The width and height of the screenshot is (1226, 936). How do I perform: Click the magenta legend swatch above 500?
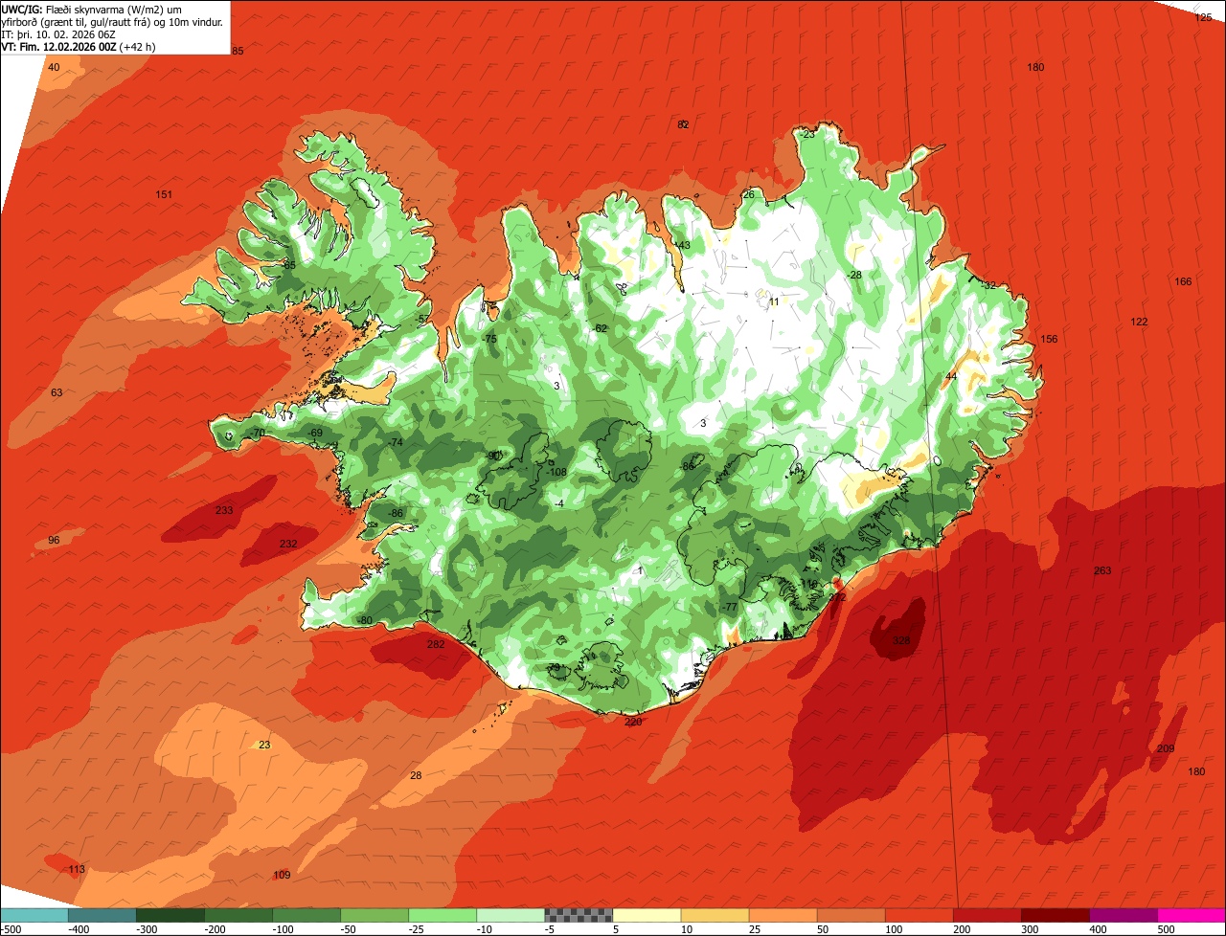[x=1192, y=915]
